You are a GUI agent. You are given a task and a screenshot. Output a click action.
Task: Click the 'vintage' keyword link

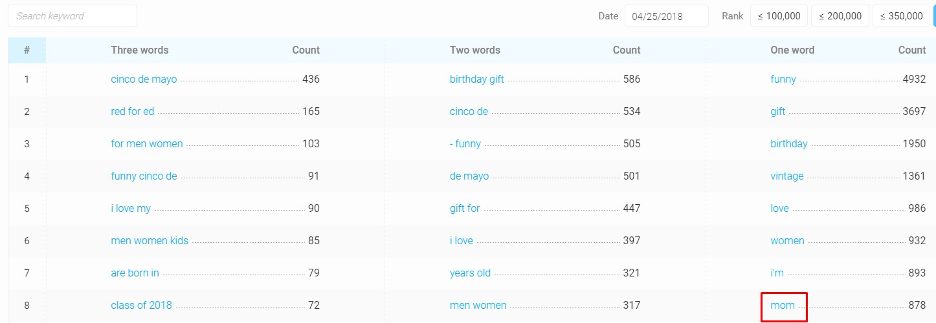click(787, 176)
